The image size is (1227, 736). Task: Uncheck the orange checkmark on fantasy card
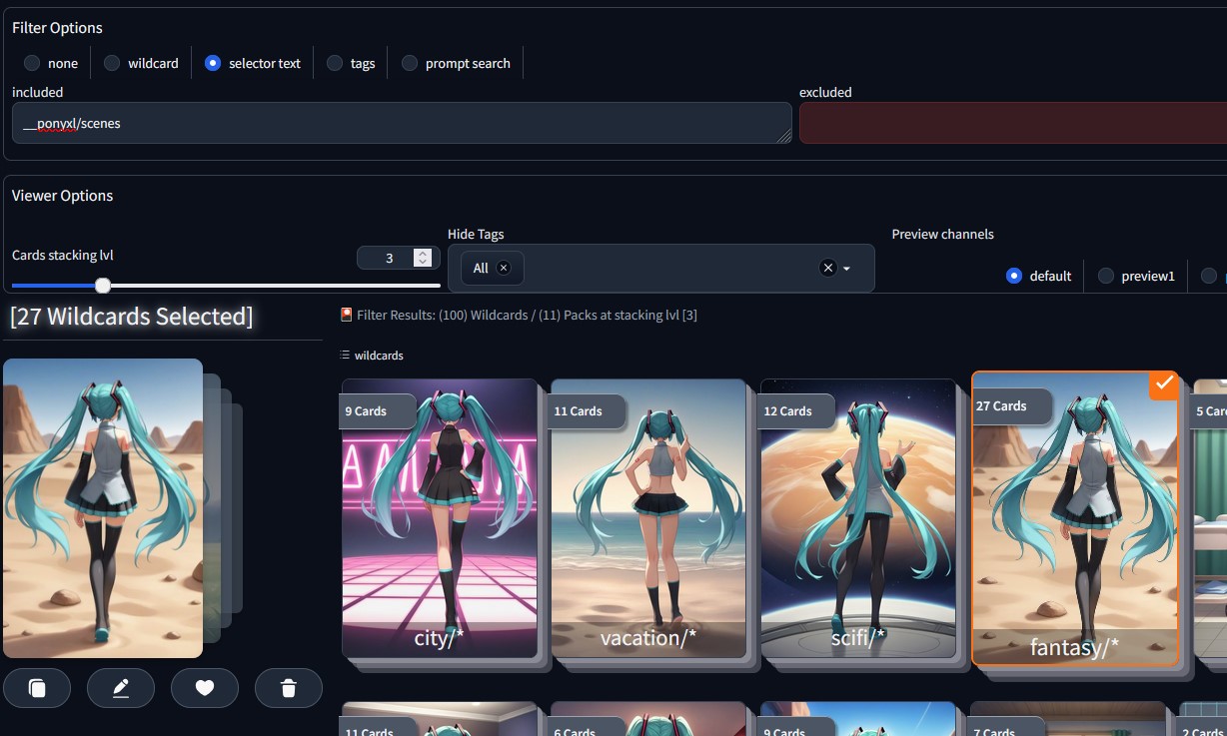pyautogui.click(x=1163, y=384)
